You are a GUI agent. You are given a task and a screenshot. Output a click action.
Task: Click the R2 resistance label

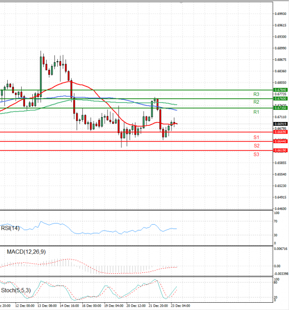click(x=256, y=102)
